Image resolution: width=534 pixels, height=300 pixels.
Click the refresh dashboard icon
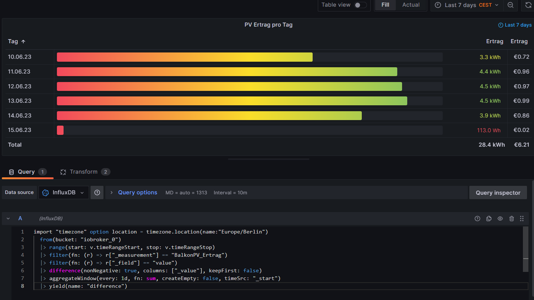528,5
